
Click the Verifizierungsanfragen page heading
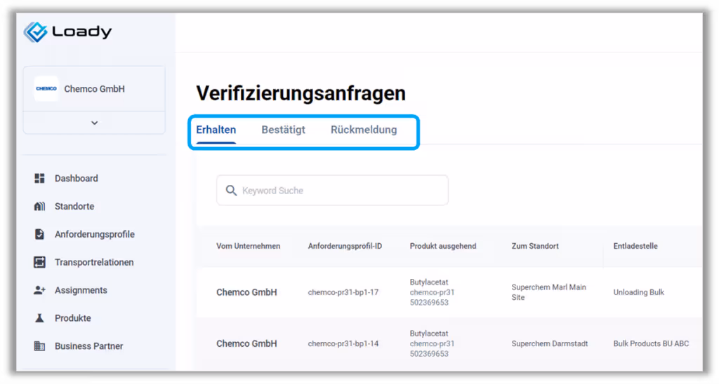(x=301, y=93)
